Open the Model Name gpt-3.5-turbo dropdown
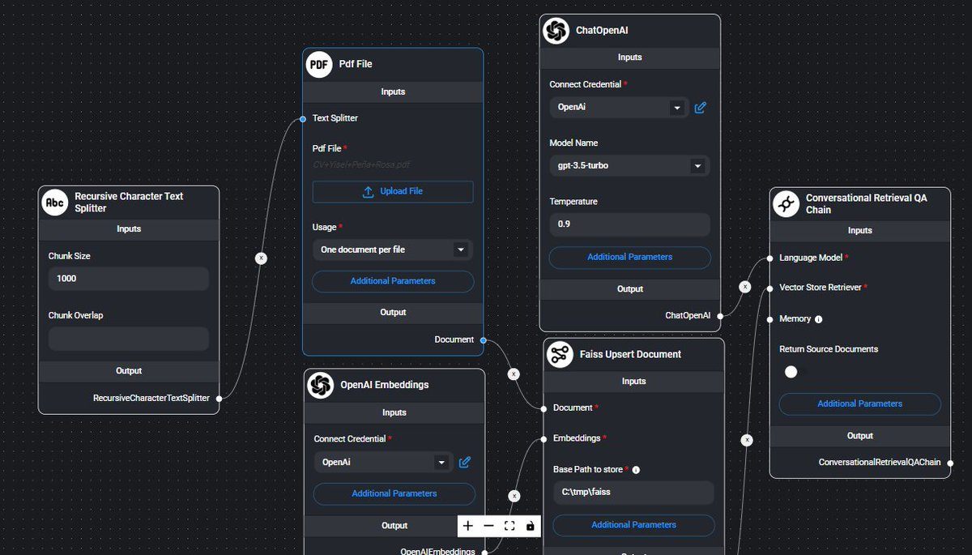 pyautogui.click(x=629, y=165)
